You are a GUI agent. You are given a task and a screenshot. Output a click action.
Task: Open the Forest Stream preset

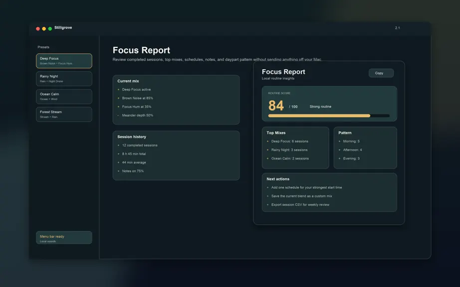point(64,114)
